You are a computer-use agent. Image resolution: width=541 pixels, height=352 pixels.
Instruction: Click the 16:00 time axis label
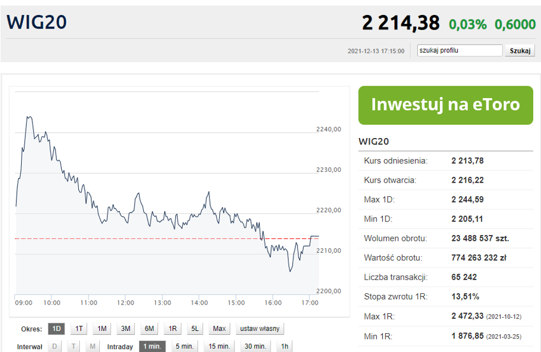273,303
